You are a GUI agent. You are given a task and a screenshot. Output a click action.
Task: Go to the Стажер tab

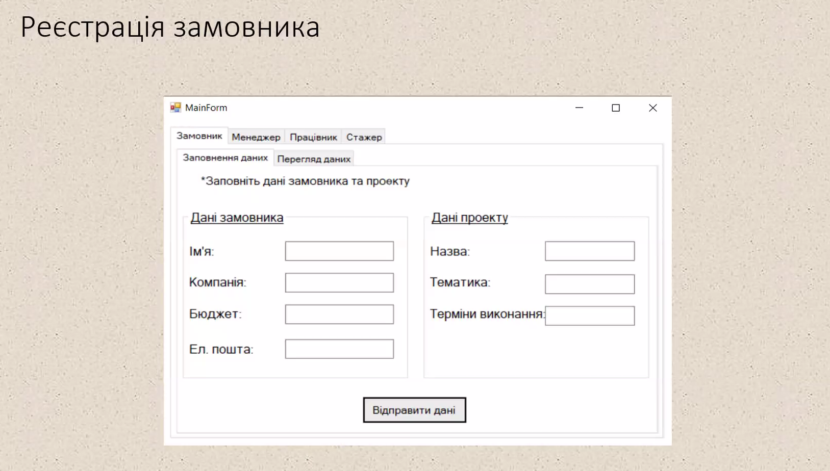coord(364,137)
